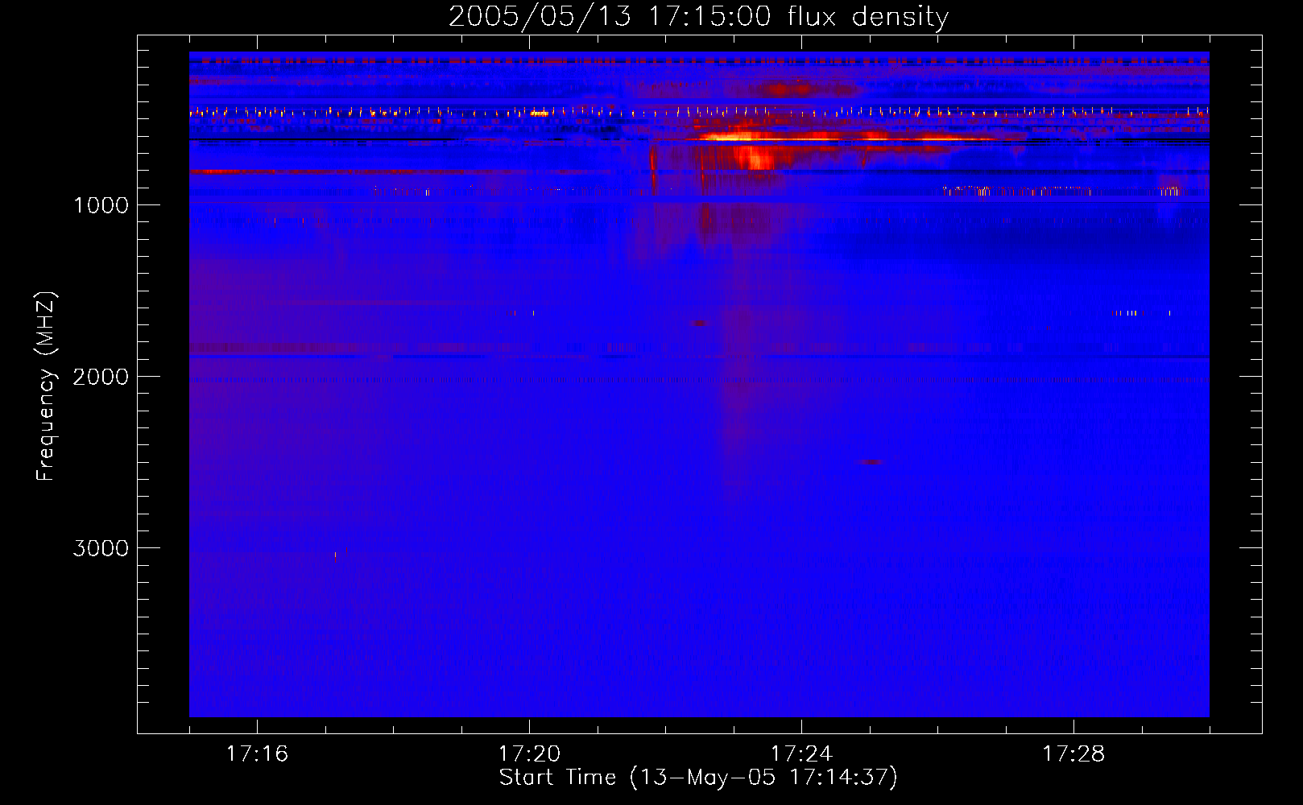
Task: Click the 17:20 time axis label
Action: pyautogui.click(x=529, y=754)
